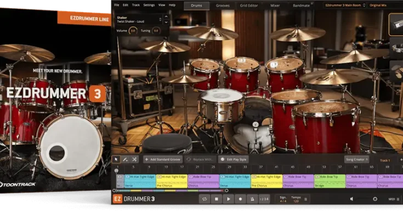
Task: Select the arrow pointer tool
Action: (116, 159)
